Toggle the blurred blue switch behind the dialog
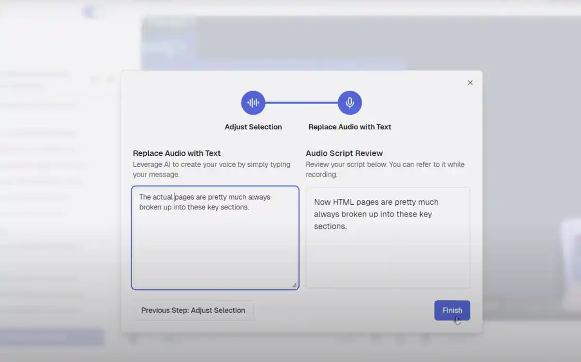This screenshot has width=581, height=362. (x=93, y=11)
